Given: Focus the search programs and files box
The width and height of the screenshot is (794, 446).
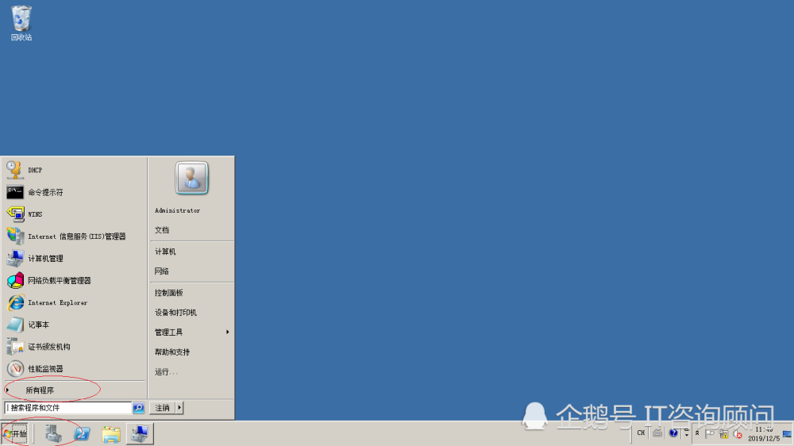Looking at the screenshot, I should click(68, 408).
